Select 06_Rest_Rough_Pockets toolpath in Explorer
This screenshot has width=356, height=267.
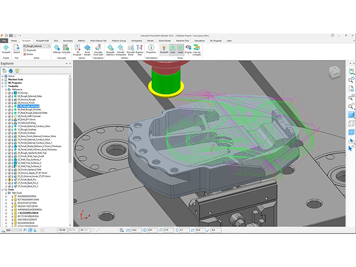click(28, 110)
